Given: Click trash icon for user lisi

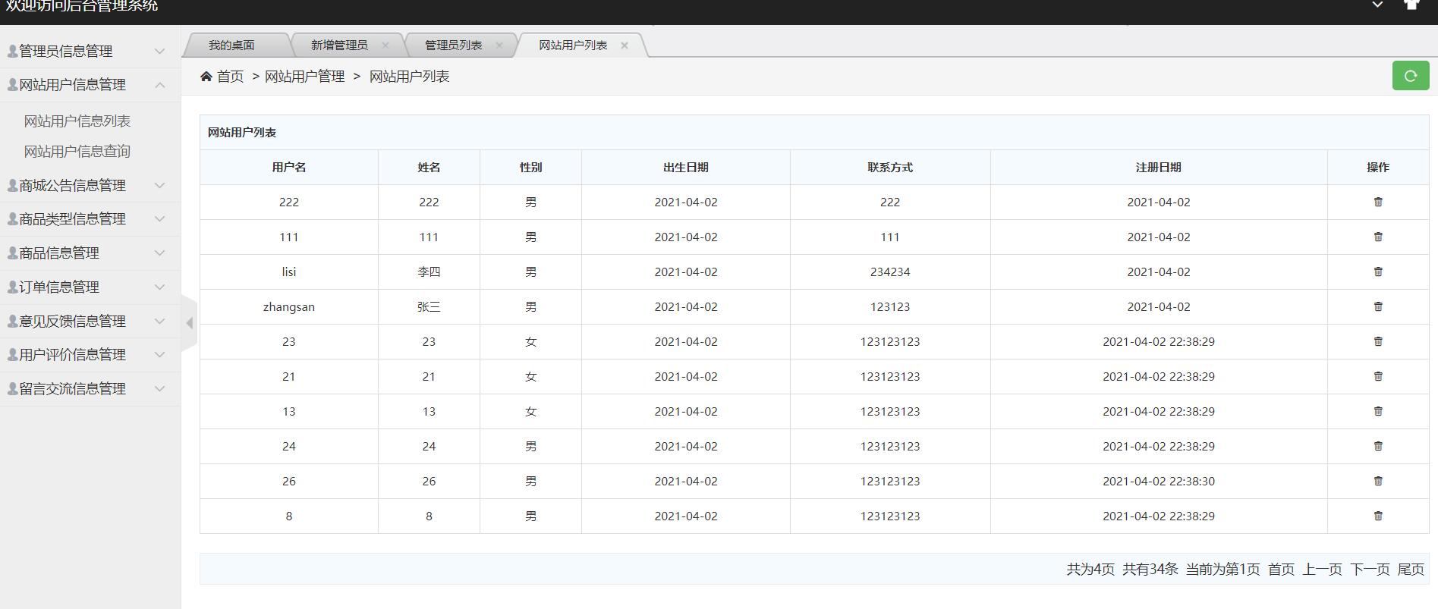Looking at the screenshot, I should click(1378, 272).
